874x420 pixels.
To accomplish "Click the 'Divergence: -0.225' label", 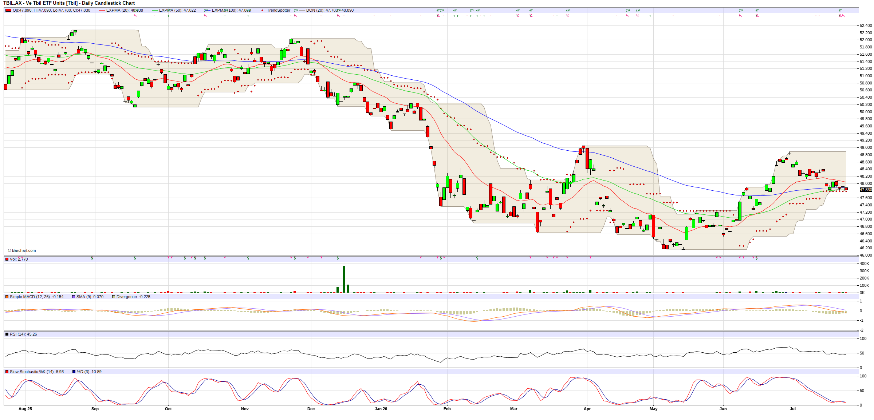I will (133, 297).
